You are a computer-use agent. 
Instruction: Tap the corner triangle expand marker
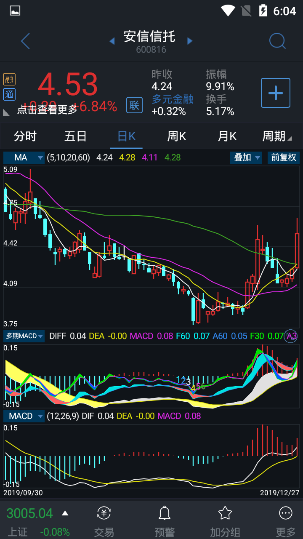[6, 112]
